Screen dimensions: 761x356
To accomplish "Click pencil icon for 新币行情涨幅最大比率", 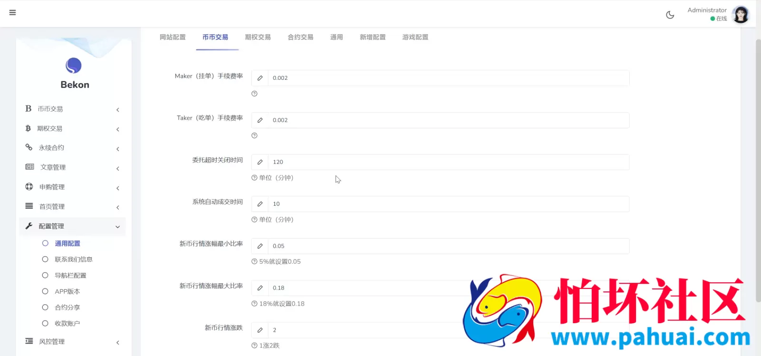I will point(260,288).
